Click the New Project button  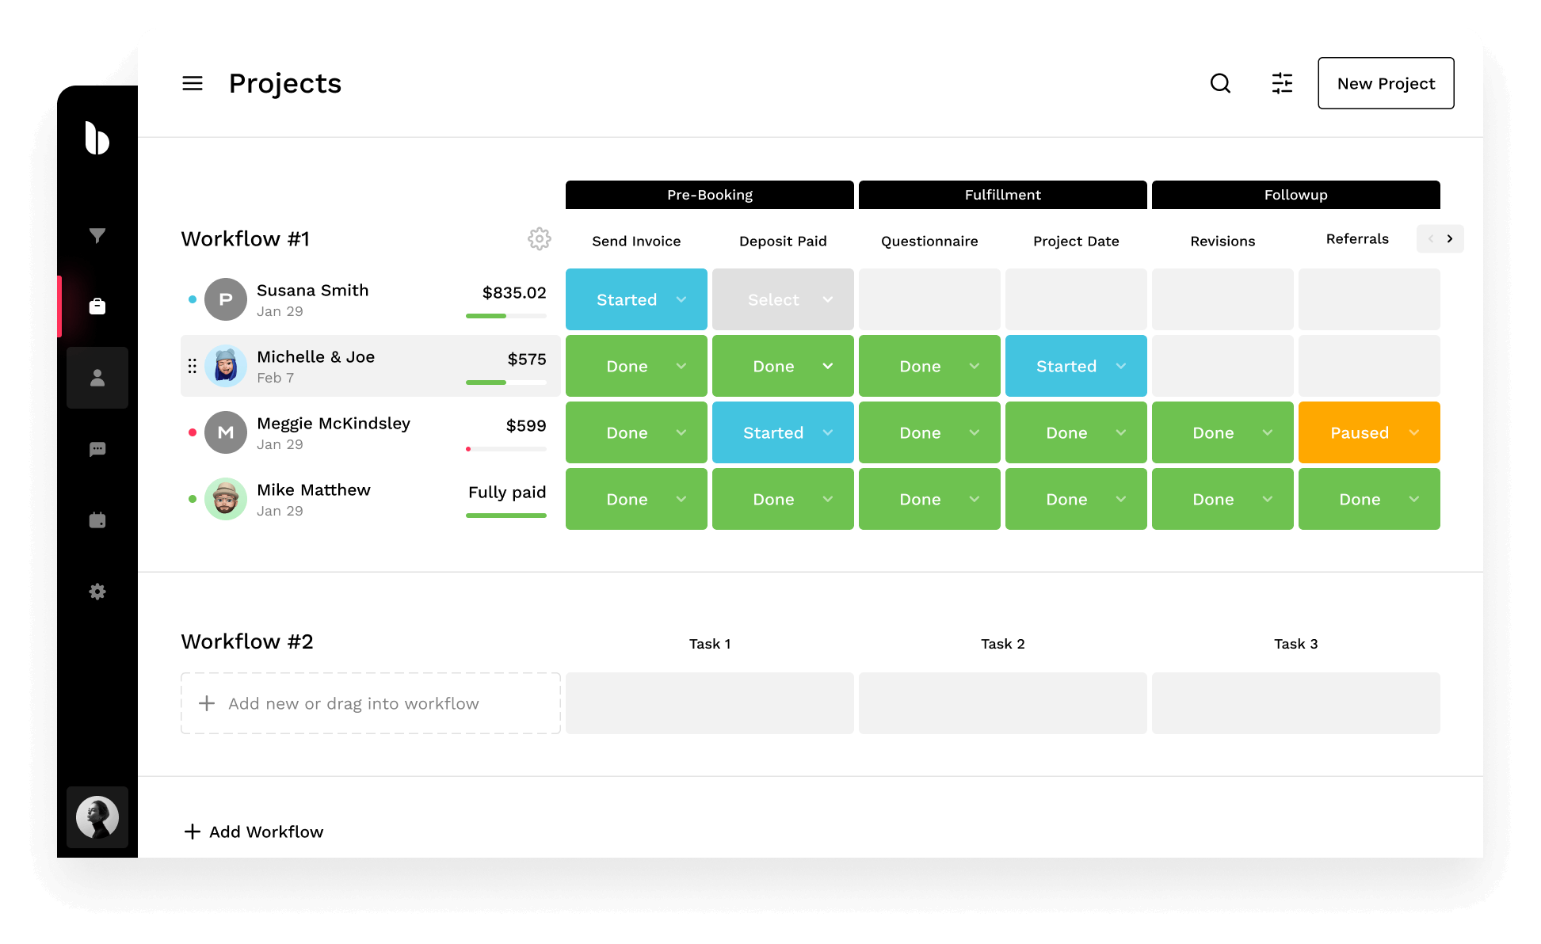click(1386, 83)
